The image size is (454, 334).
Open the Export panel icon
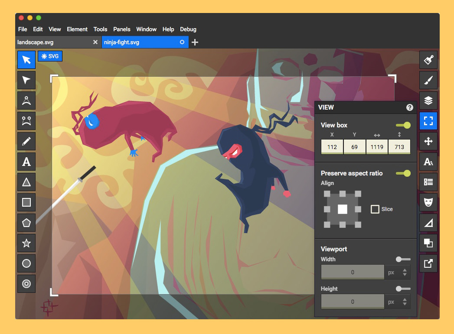[x=428, y=263]
